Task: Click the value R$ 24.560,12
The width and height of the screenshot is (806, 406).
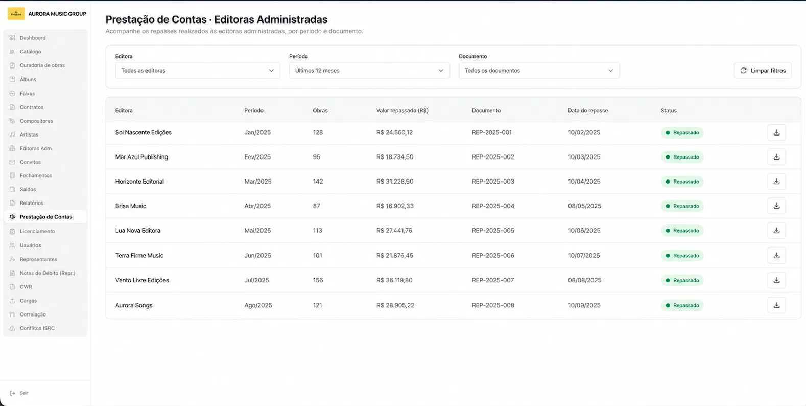Action: 394,132
